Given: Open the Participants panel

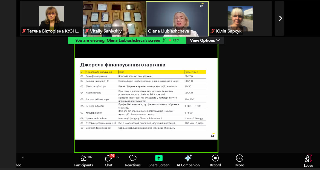Looking at the screenshot, I should point(83,161).
